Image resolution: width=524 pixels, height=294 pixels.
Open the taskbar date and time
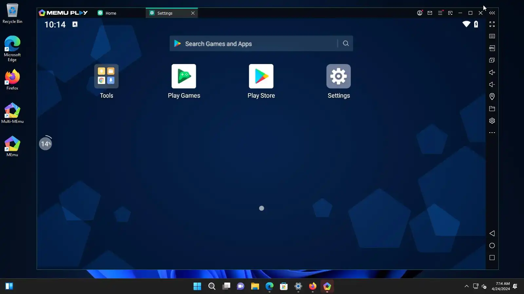500,286
